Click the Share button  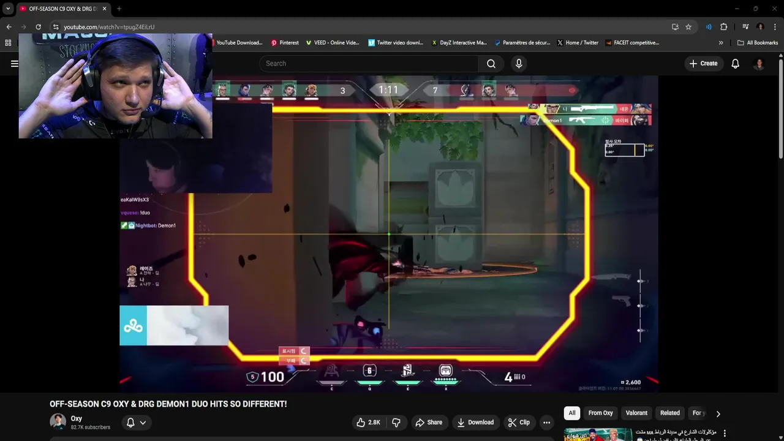coord(429,422)
